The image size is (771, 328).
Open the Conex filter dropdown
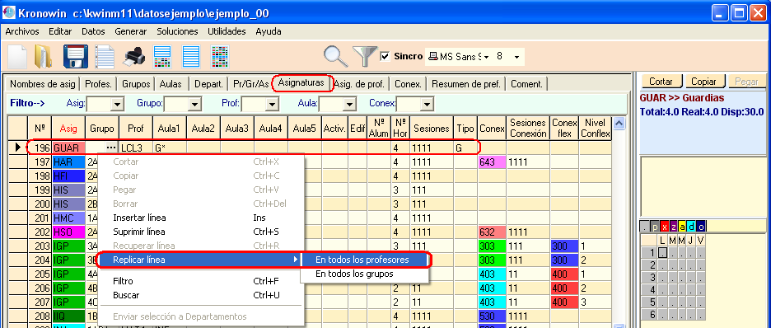pos(427,104)
